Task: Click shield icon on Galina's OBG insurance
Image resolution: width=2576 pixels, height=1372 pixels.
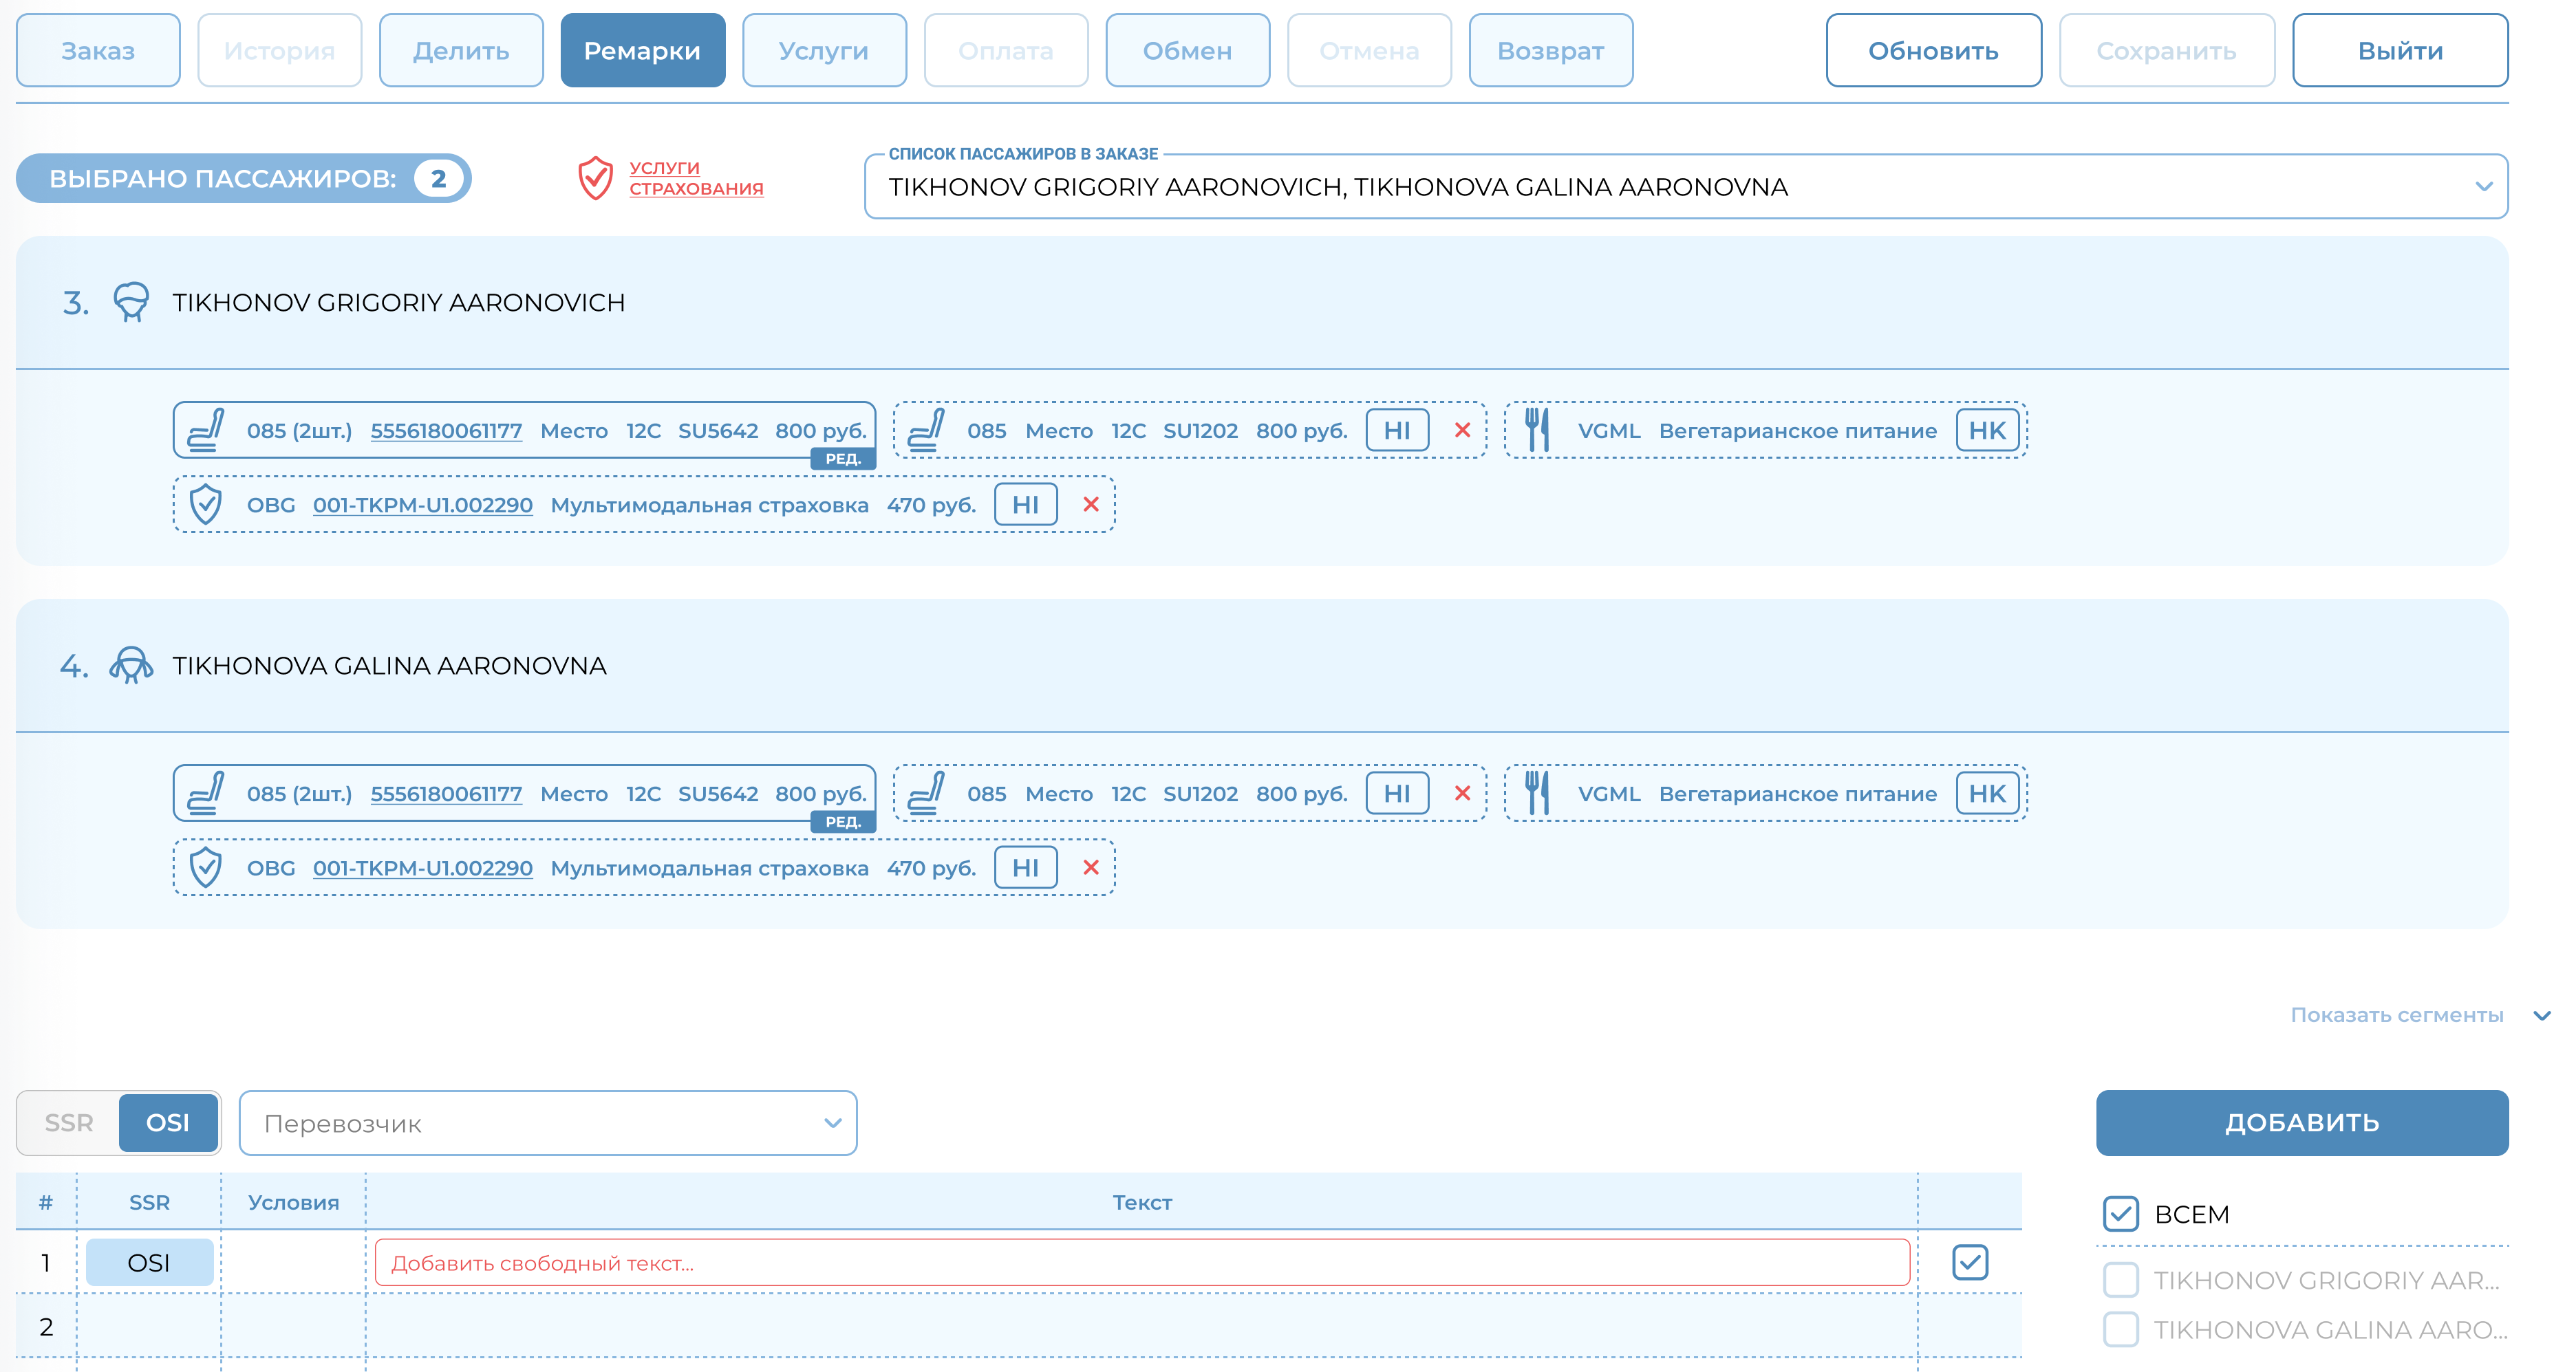Action: point(206,867)
